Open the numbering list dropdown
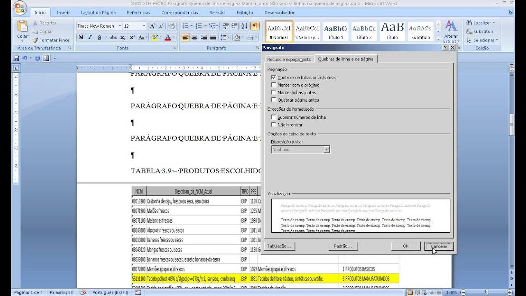526x296 pixels. (x=205, y=26)
